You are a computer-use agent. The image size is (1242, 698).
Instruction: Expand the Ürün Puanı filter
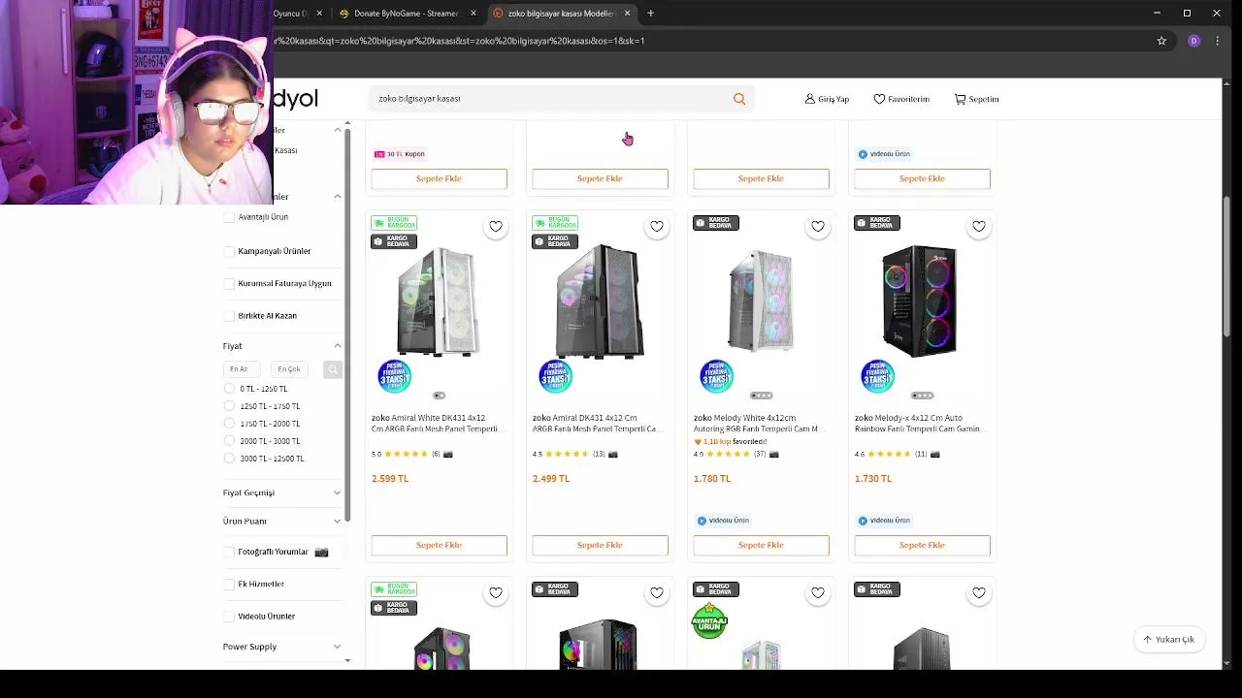pyautogui.click(x=337, y=521)
